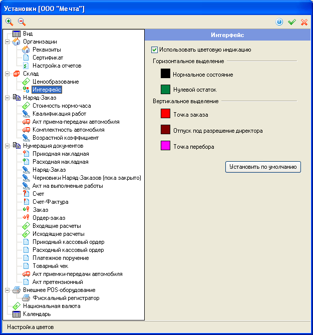Select Счет-Фактура item
This screenshot has width=313, height=335.
point(50,202)
